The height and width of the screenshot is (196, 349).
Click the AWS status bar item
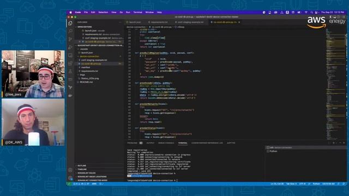[x=94, y=184]
